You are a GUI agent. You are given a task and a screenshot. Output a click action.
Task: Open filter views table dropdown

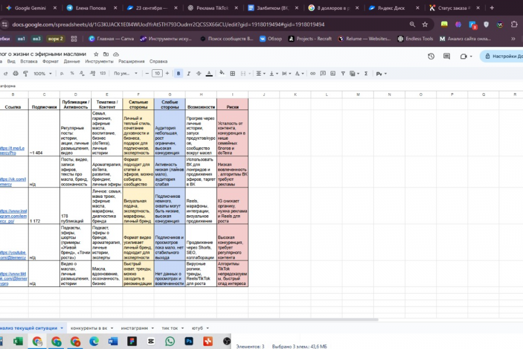point(354,73)
